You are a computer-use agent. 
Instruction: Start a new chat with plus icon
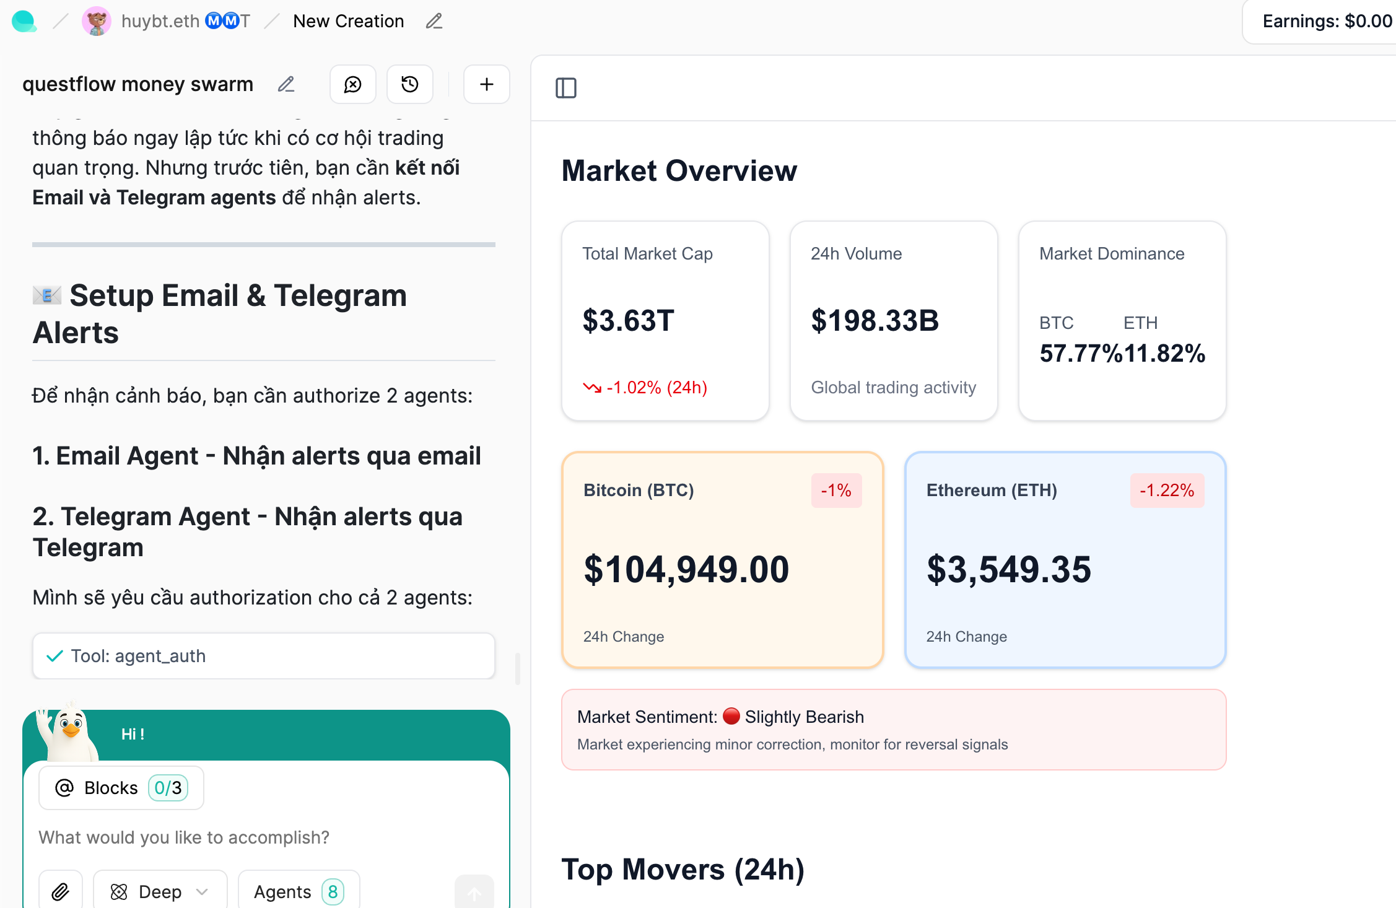(x=487, y=84)
